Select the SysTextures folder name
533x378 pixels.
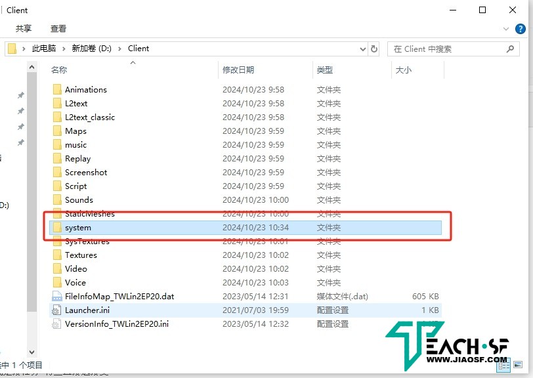pyautogui.click(x=87, y=241)
